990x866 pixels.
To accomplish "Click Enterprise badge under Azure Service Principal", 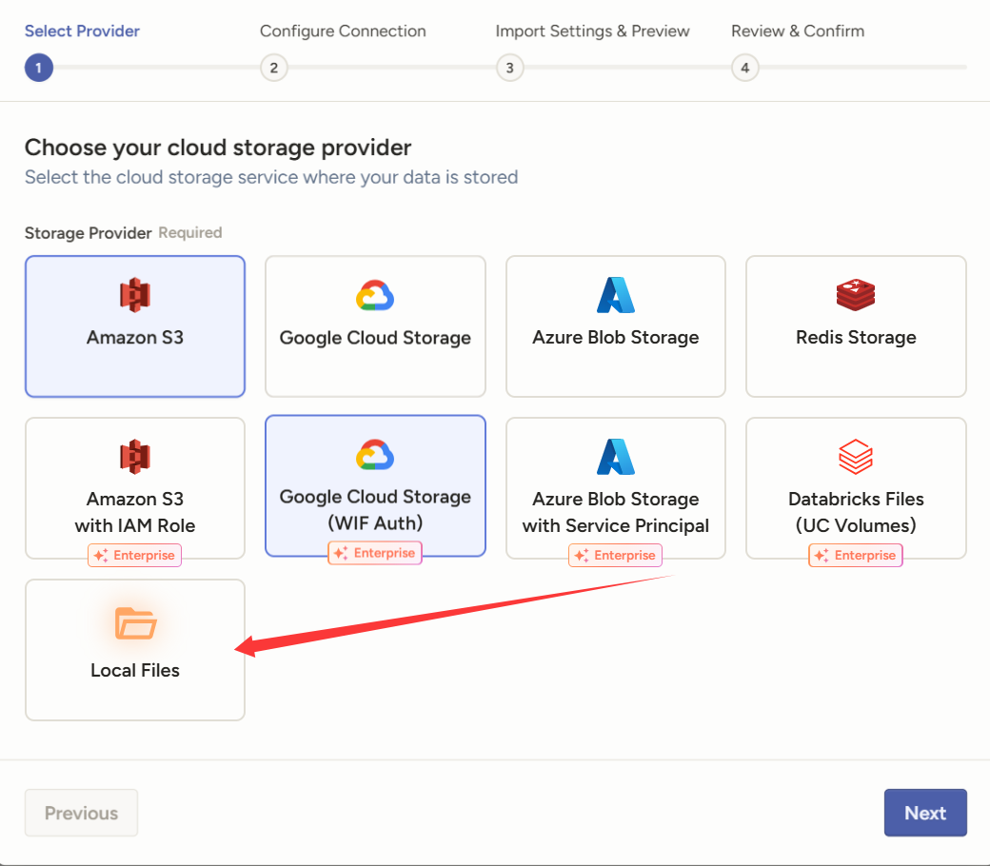I will point(616,556).
